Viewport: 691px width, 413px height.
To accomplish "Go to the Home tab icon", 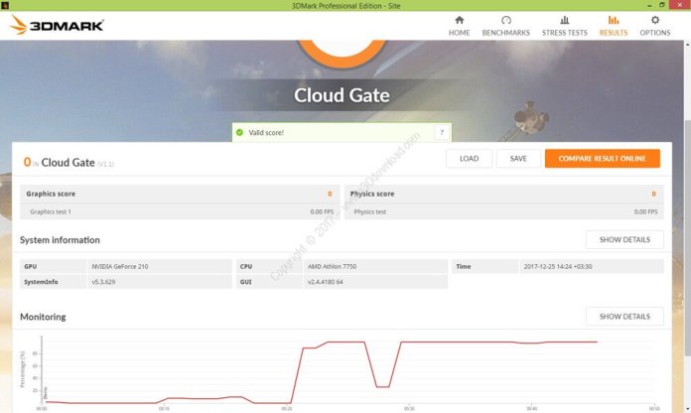I will tap(460, 20).
